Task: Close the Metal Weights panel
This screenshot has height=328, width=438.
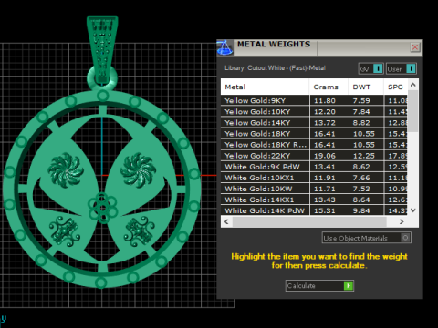Action: 415,47
